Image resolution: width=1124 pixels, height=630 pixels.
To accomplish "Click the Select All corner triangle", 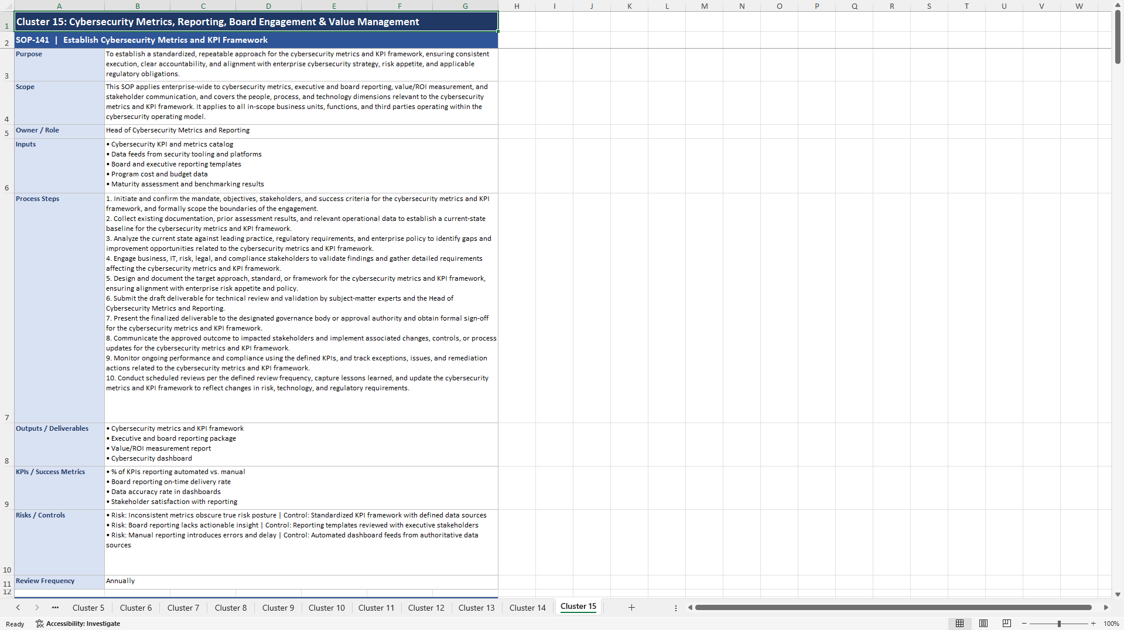I will coord(7,6).
